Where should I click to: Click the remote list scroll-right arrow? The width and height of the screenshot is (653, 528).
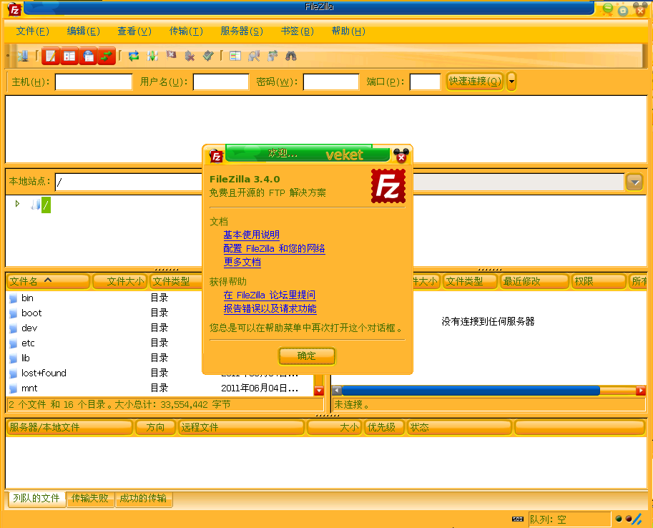(641, 391)
